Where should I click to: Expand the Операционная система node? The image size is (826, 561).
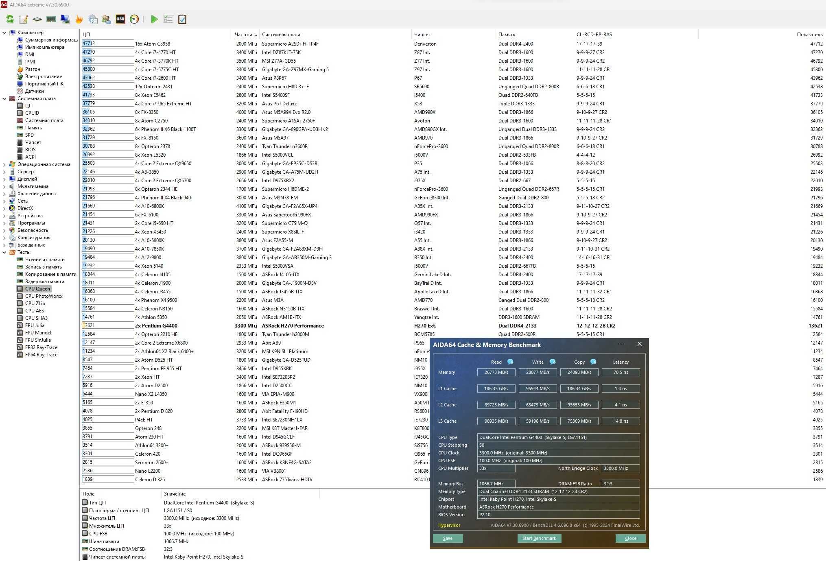pyautogui.click(x=4, y=164)
